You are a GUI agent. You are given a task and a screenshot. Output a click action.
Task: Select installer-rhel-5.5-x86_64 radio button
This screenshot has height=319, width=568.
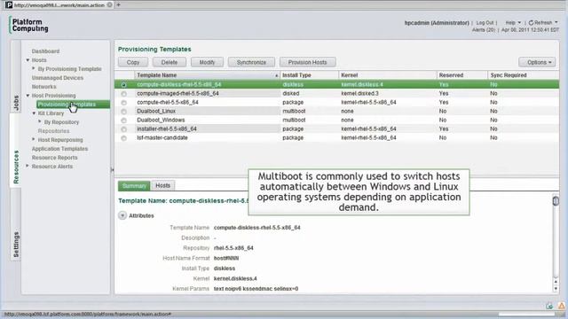(124, 129)
